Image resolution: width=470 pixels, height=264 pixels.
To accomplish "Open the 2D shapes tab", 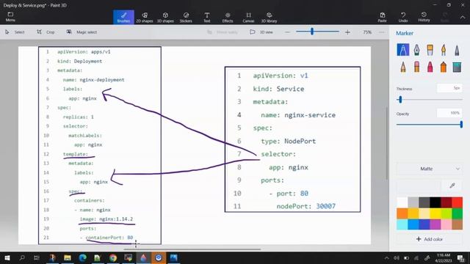I will [x=145, y=17].
